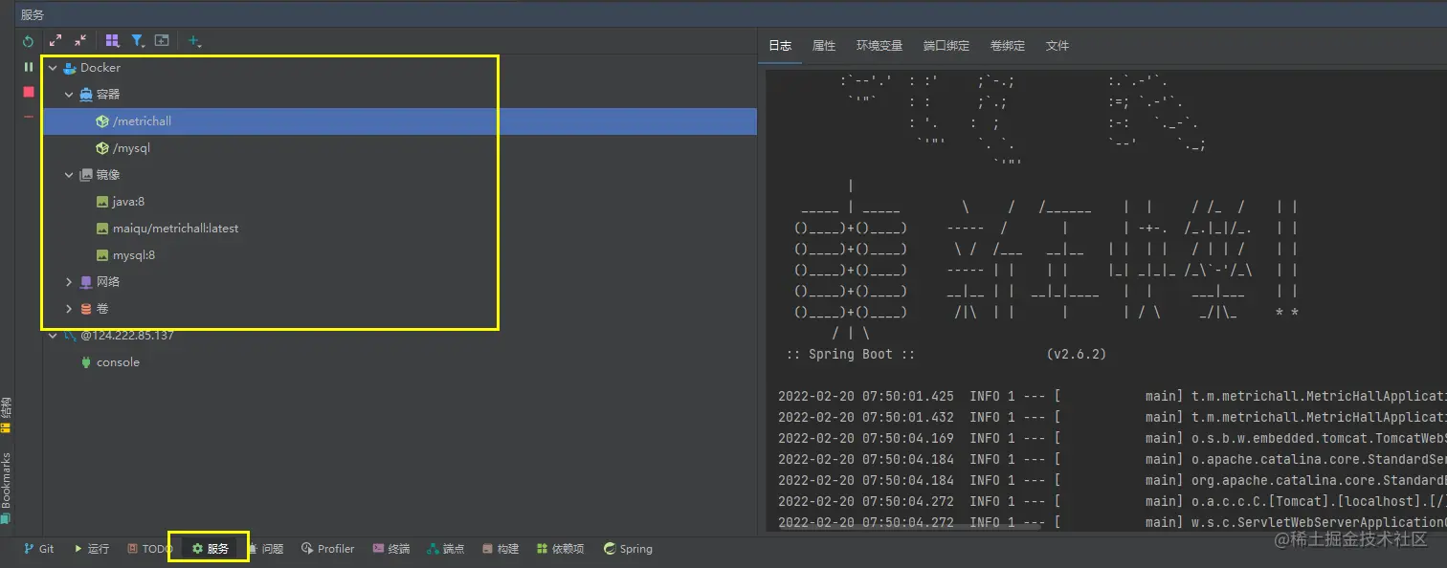Open the 端点 endpoints tool window
The width and height of the screenshot is (1447, 568).
(x=446, y=549)
